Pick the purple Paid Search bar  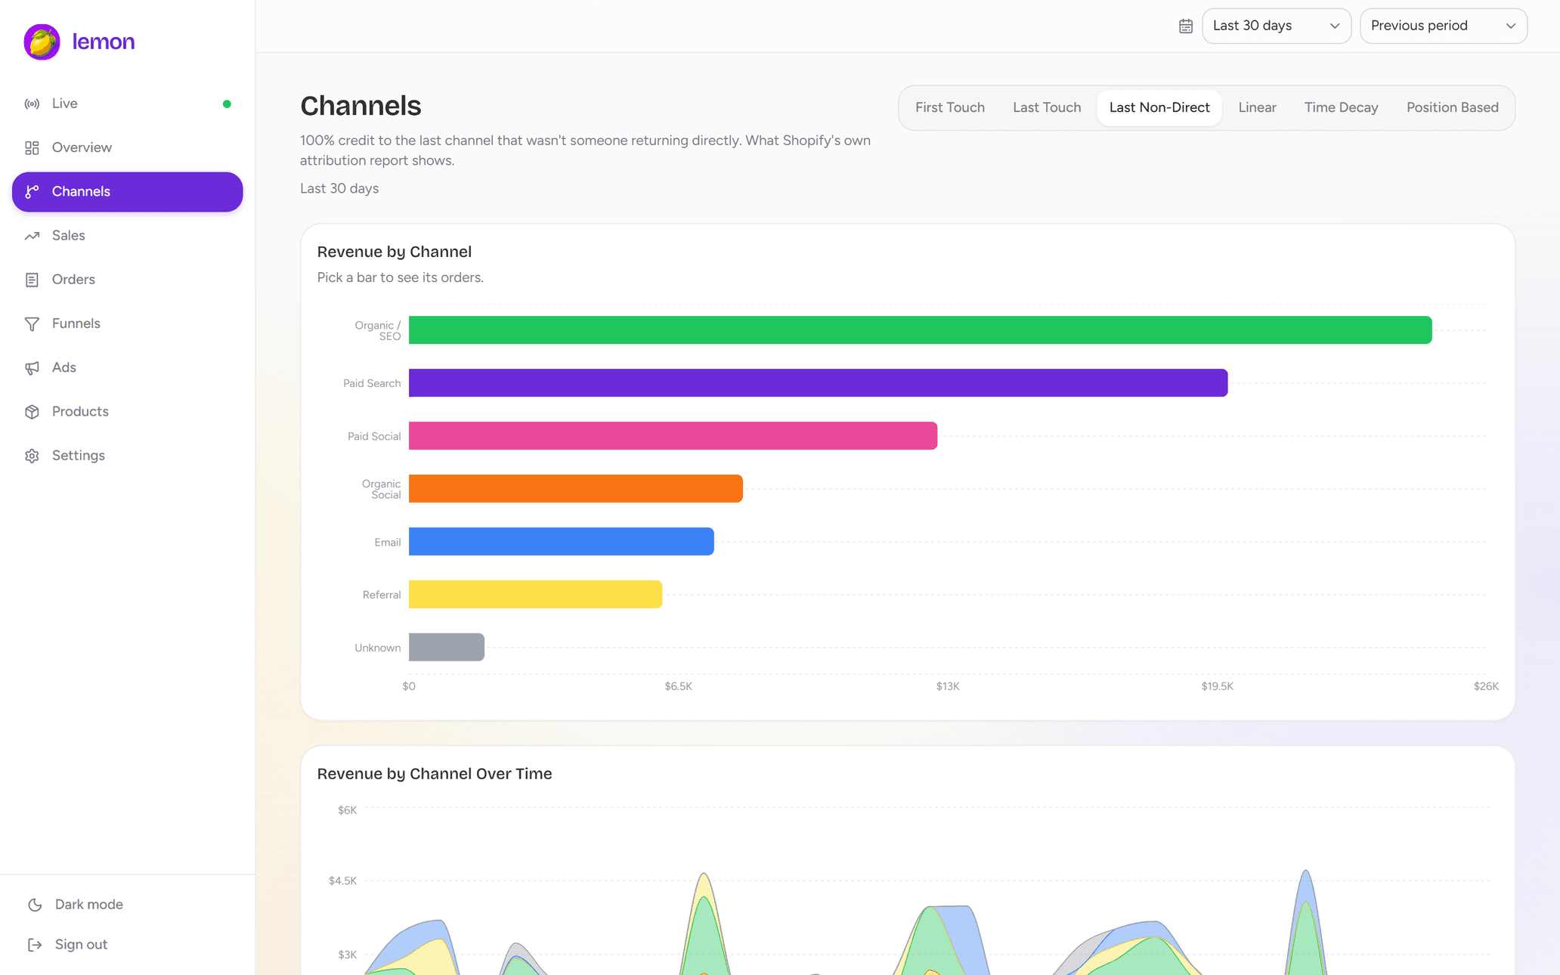pyautogui.click(x=818, y=383)
